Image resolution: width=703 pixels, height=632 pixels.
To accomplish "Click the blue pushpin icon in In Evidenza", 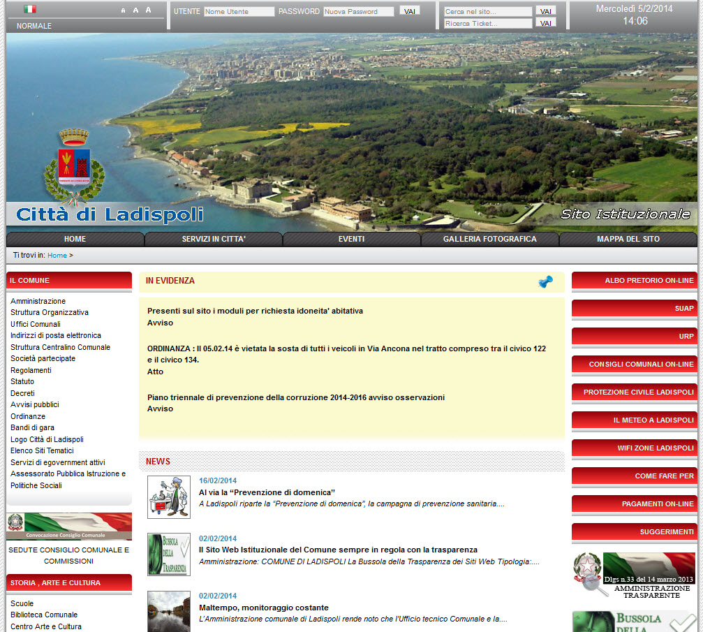I will [x=545, y=281].
